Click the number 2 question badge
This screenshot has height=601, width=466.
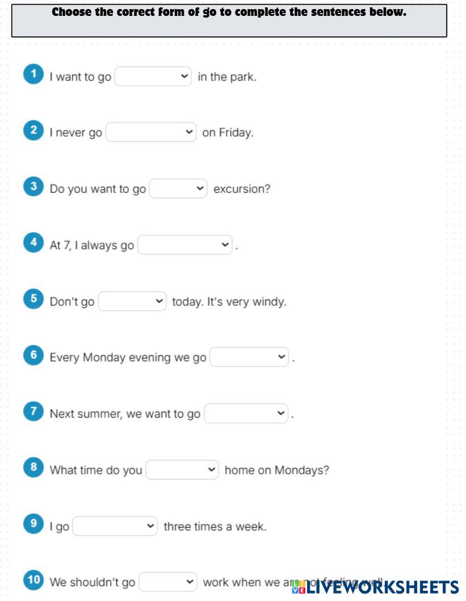33,131
